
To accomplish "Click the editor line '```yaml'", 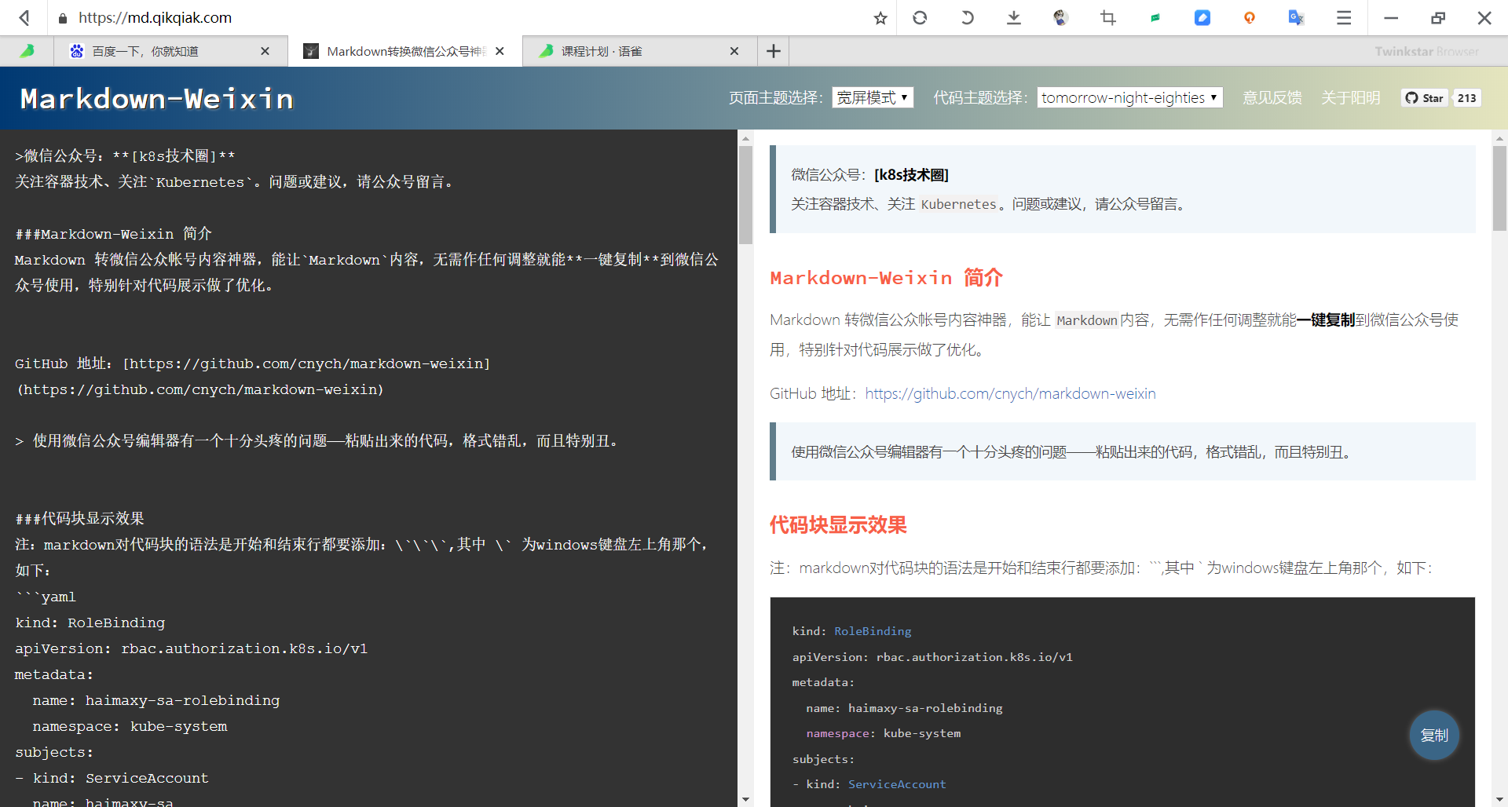I will pyautogui.click(x=46, y=597).
